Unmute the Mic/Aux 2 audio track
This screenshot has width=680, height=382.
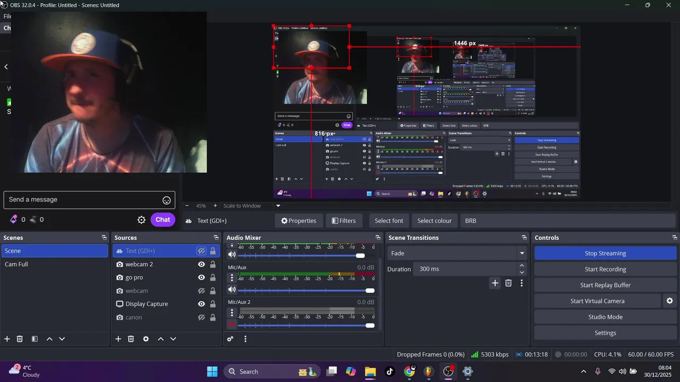[x=232, y=325]
